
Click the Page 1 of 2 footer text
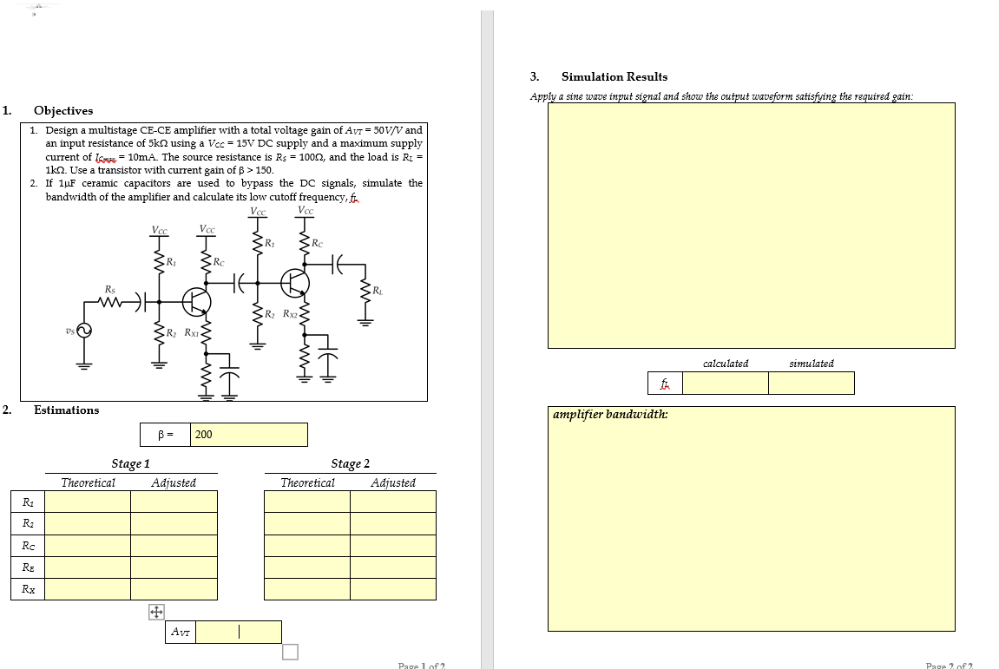[421, 665]
